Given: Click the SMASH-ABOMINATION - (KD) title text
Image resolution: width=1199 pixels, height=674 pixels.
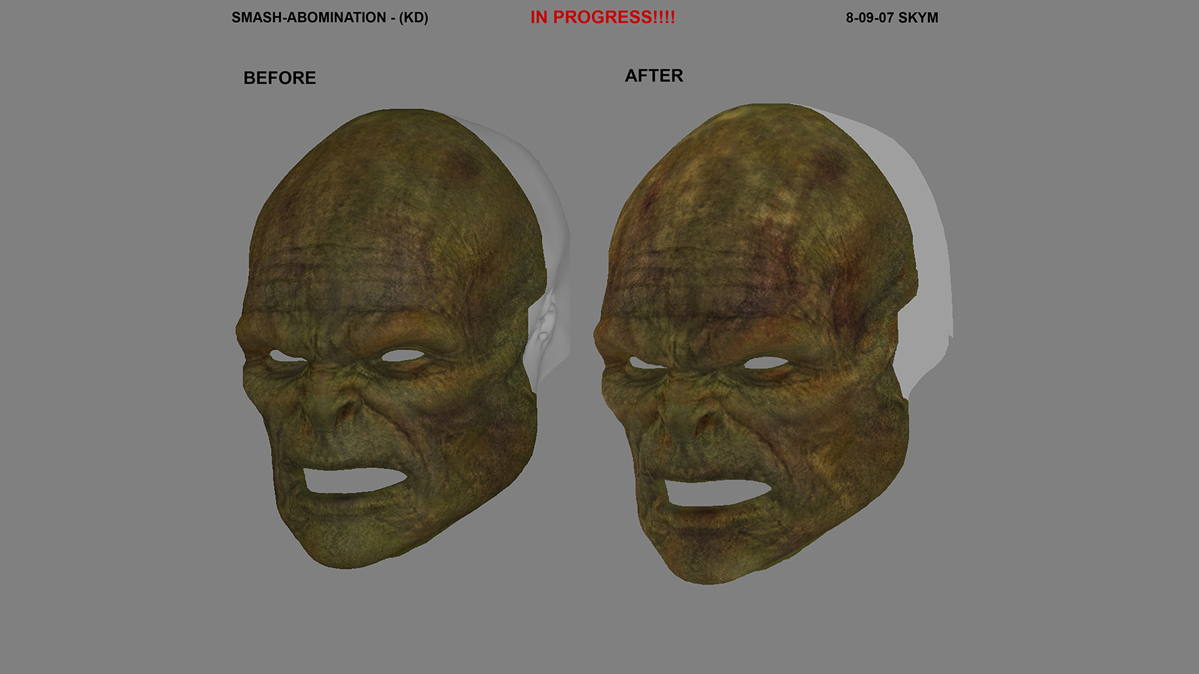Looking at the screenshot, I should 330,18.
